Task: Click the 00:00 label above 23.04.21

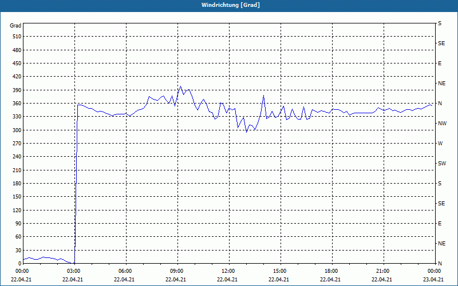Action: pyautogui.click(x=433, y=271)
